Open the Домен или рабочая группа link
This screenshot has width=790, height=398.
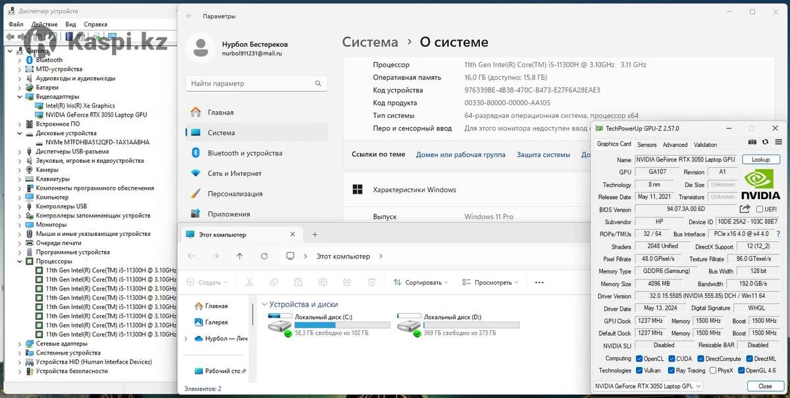point(461,155)
